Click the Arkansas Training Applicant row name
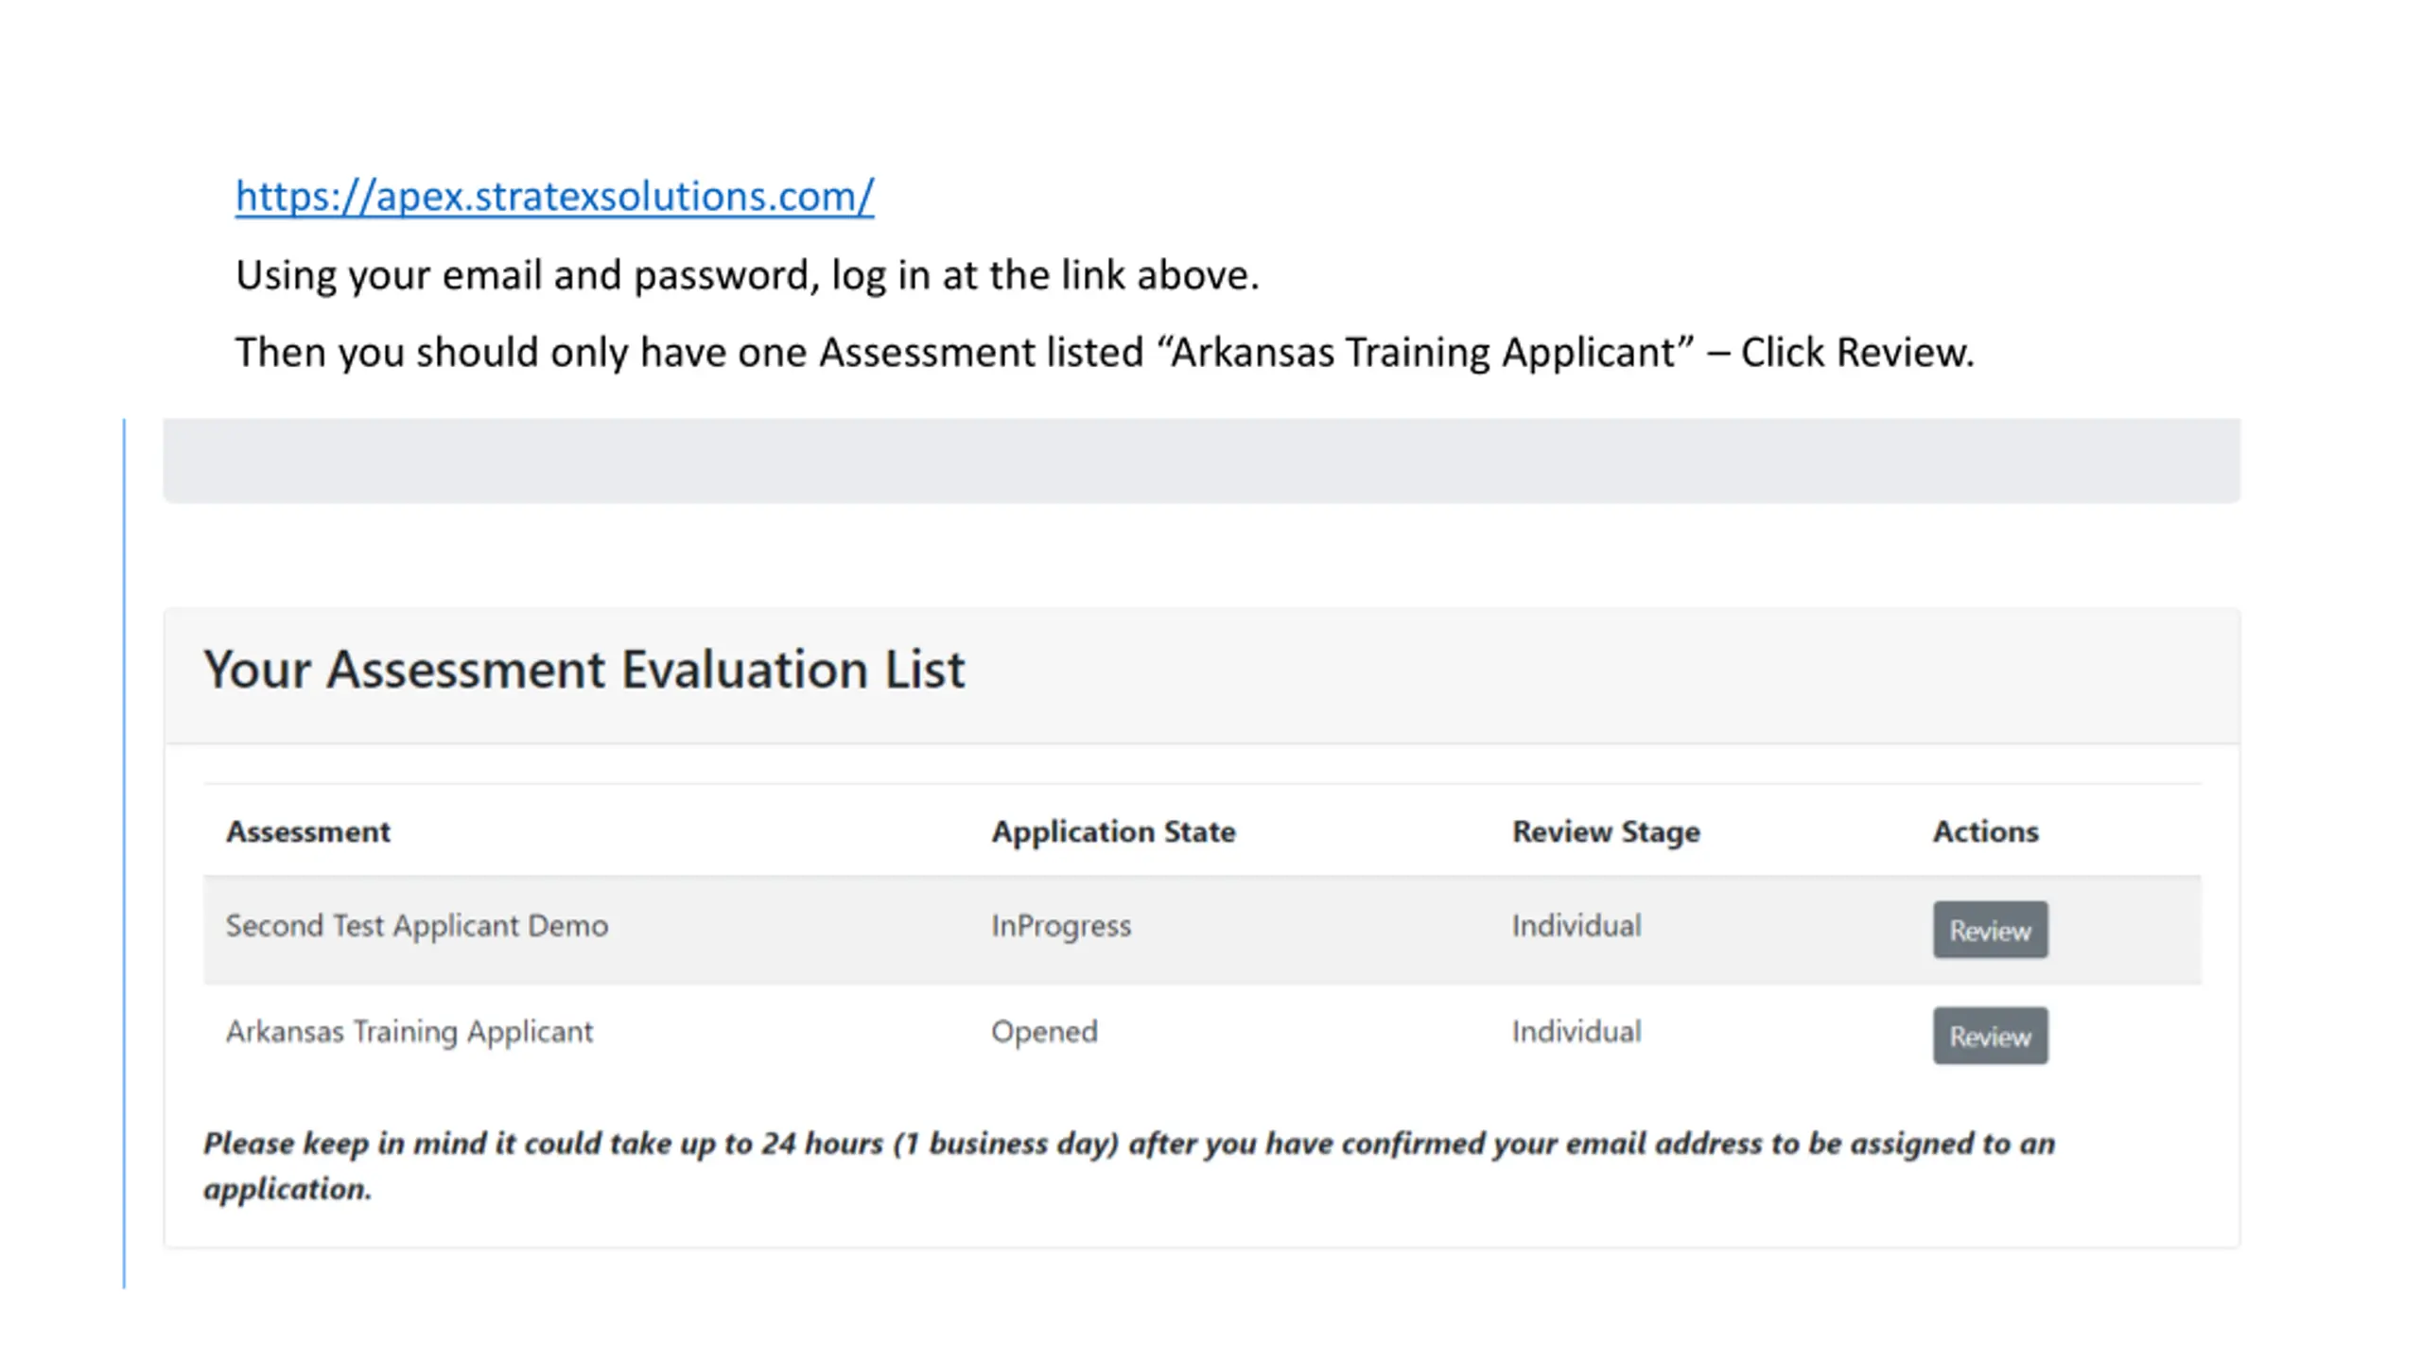The height and width of the screenshot is (1362, 2421). click(x=409, y=1031)
